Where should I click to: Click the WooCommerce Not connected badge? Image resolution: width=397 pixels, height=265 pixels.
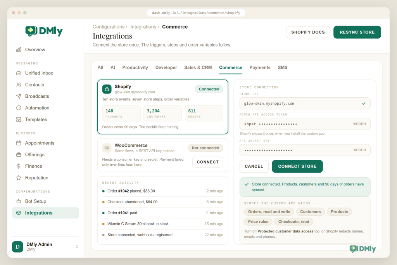205,148
